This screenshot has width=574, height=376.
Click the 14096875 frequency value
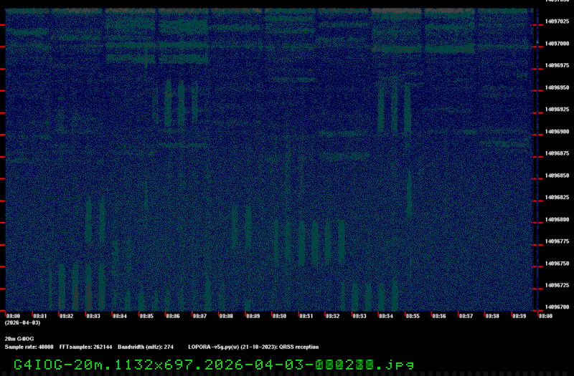tap(557, 153)
